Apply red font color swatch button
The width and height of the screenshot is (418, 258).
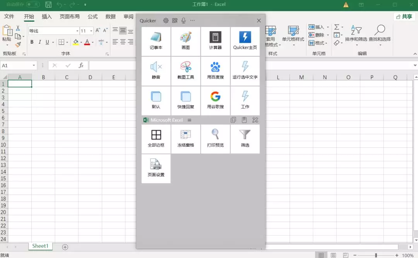point(87,42)
